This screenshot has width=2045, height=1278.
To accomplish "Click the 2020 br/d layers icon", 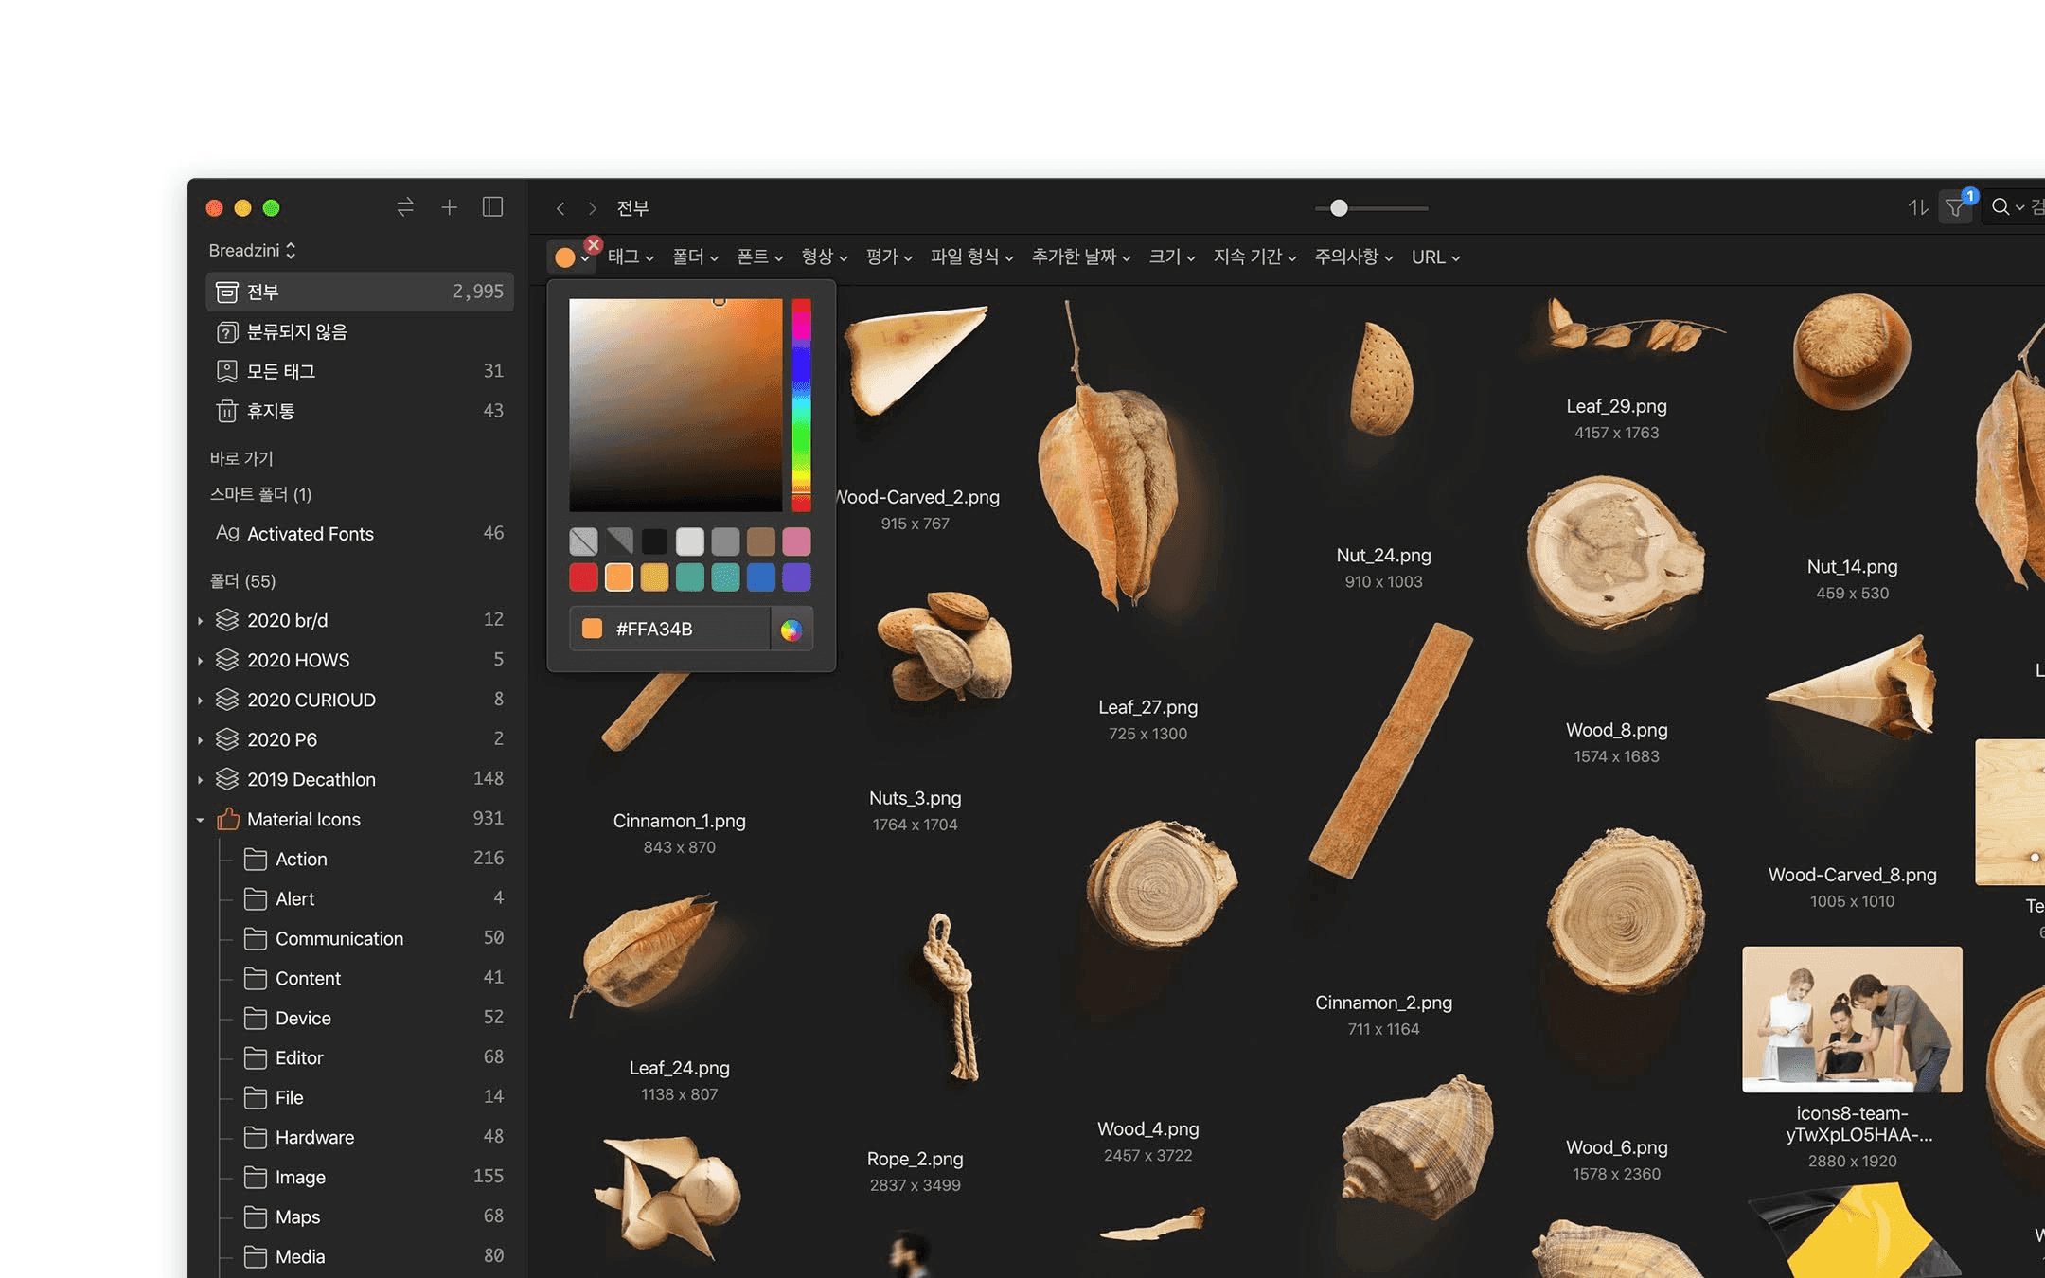I will point(227,620).
